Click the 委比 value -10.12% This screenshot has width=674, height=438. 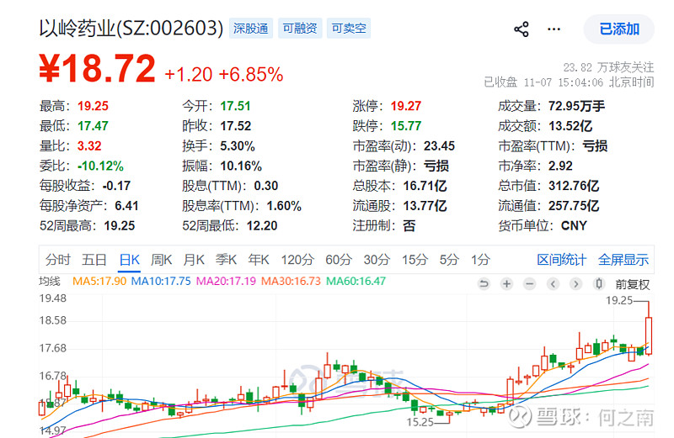100,166
